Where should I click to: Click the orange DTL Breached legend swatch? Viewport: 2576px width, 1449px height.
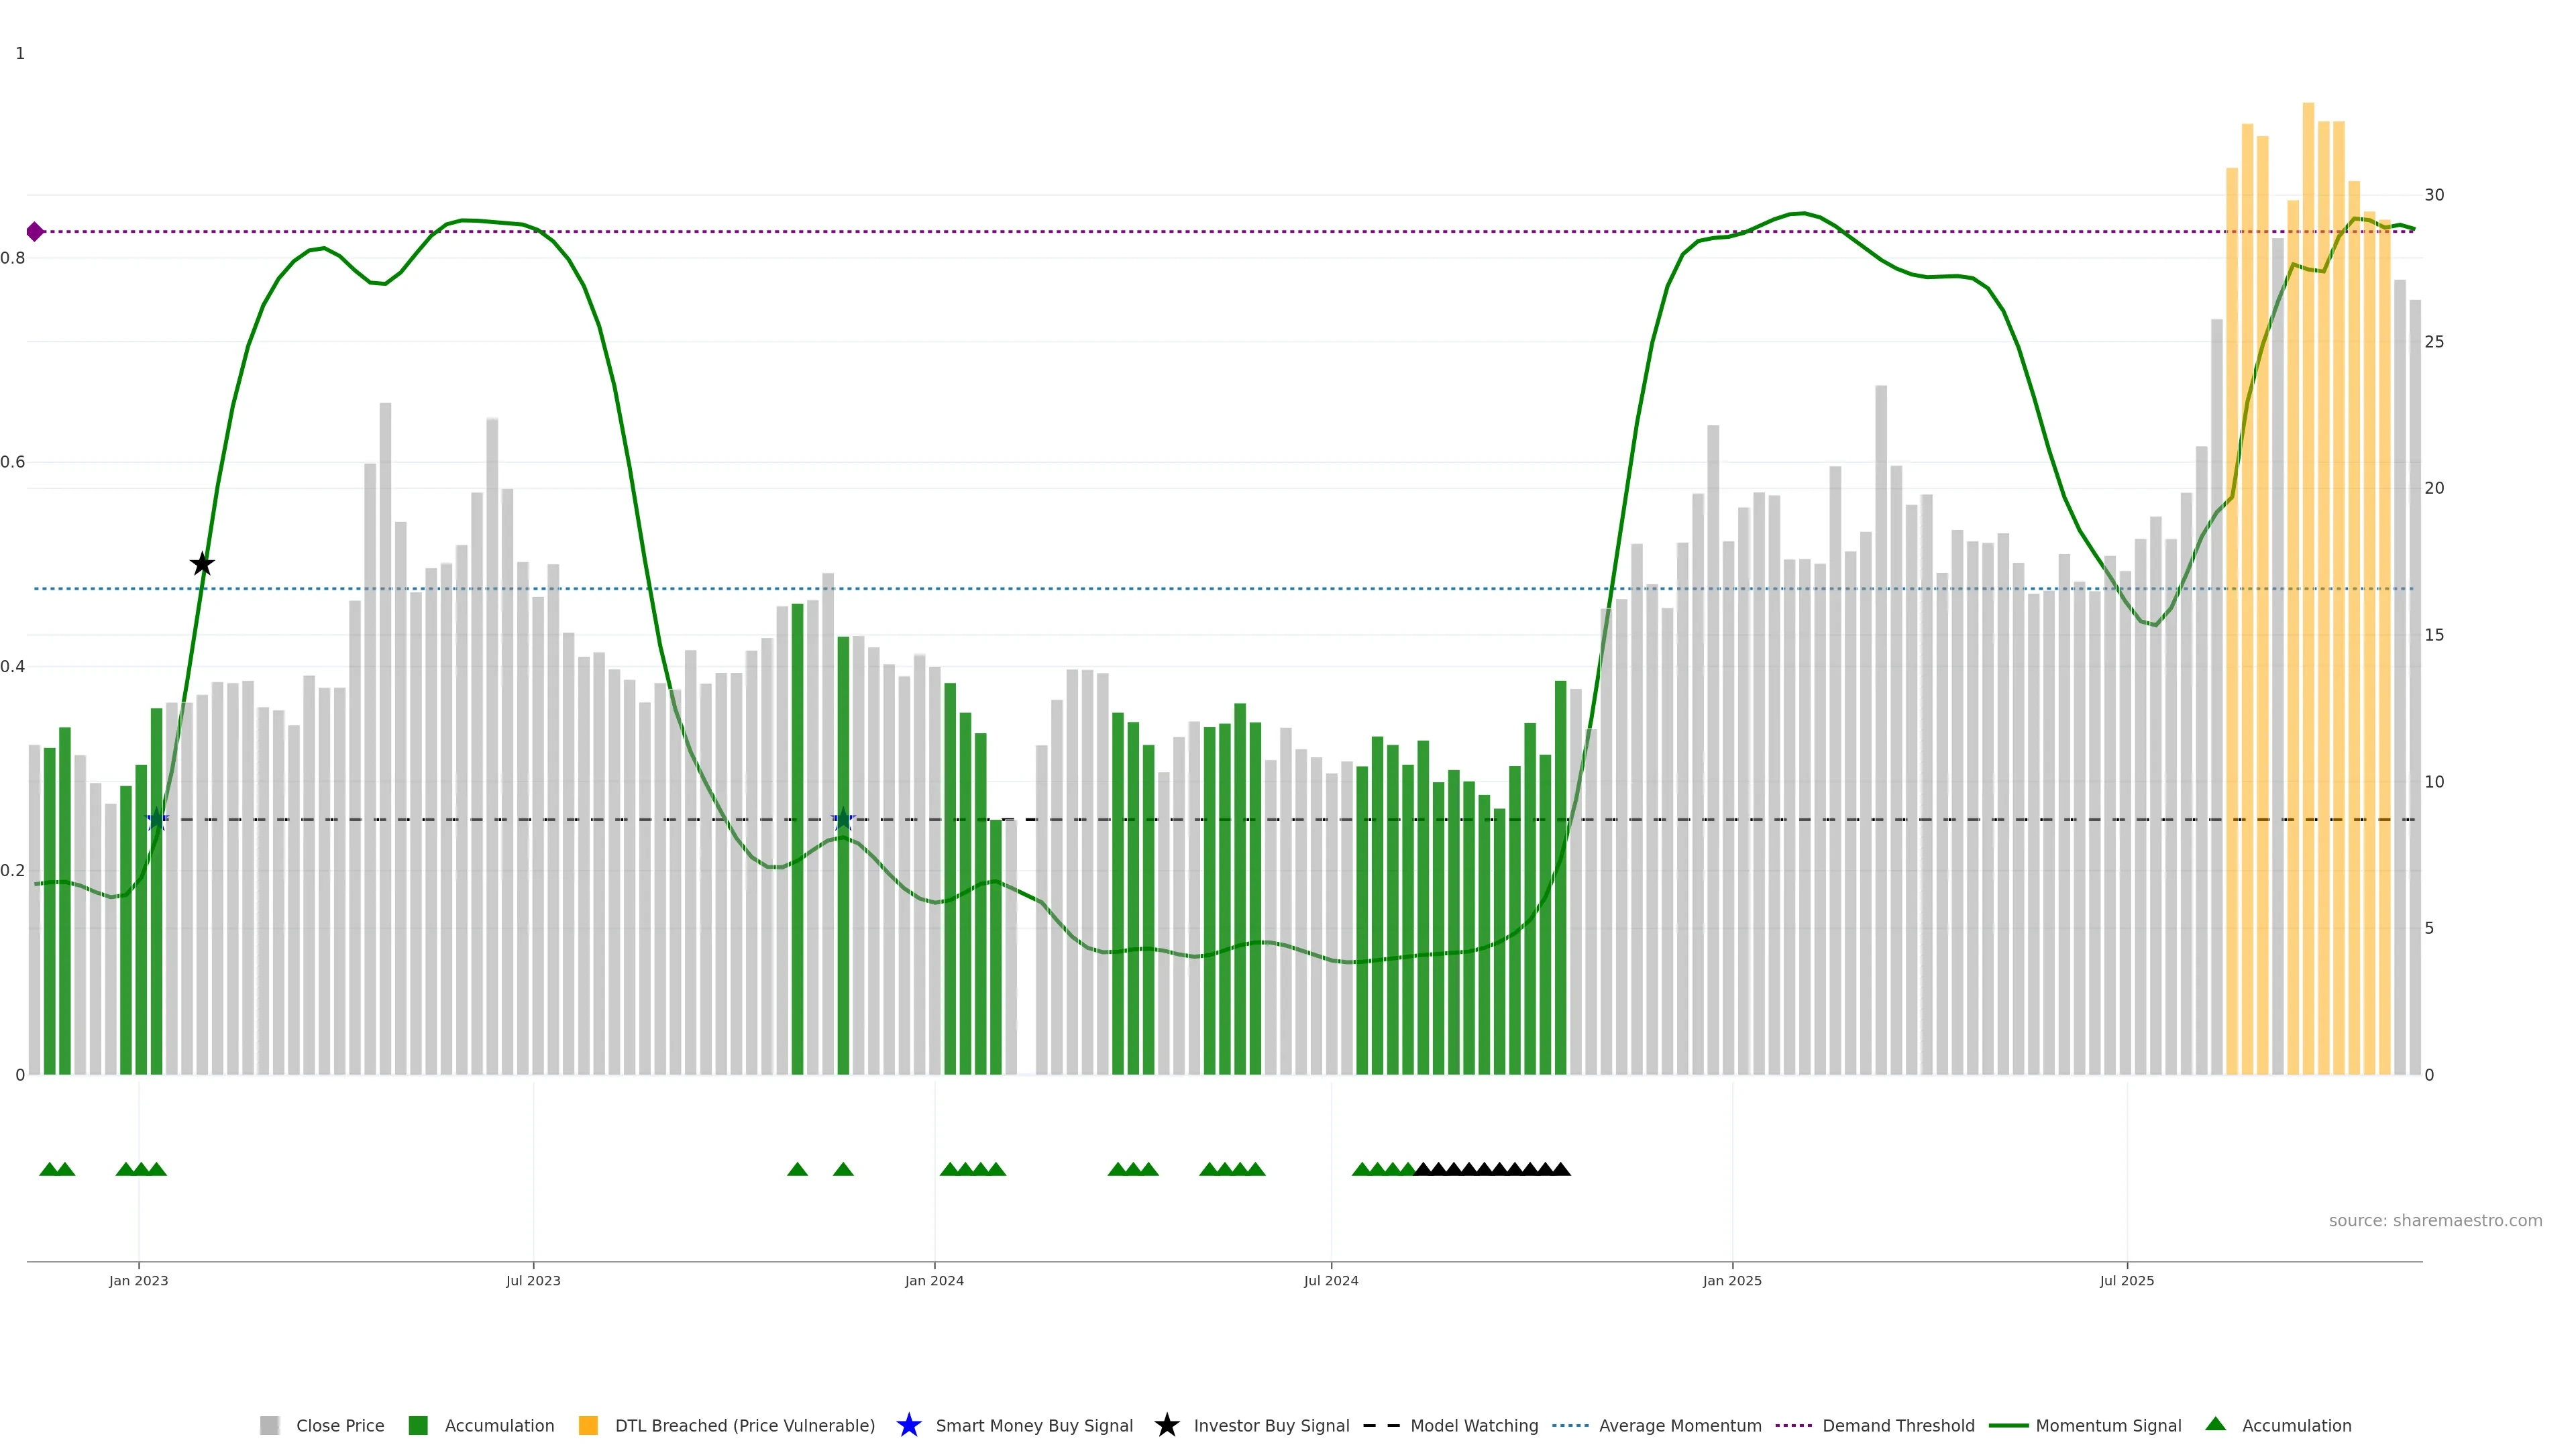coord(588,1425)
